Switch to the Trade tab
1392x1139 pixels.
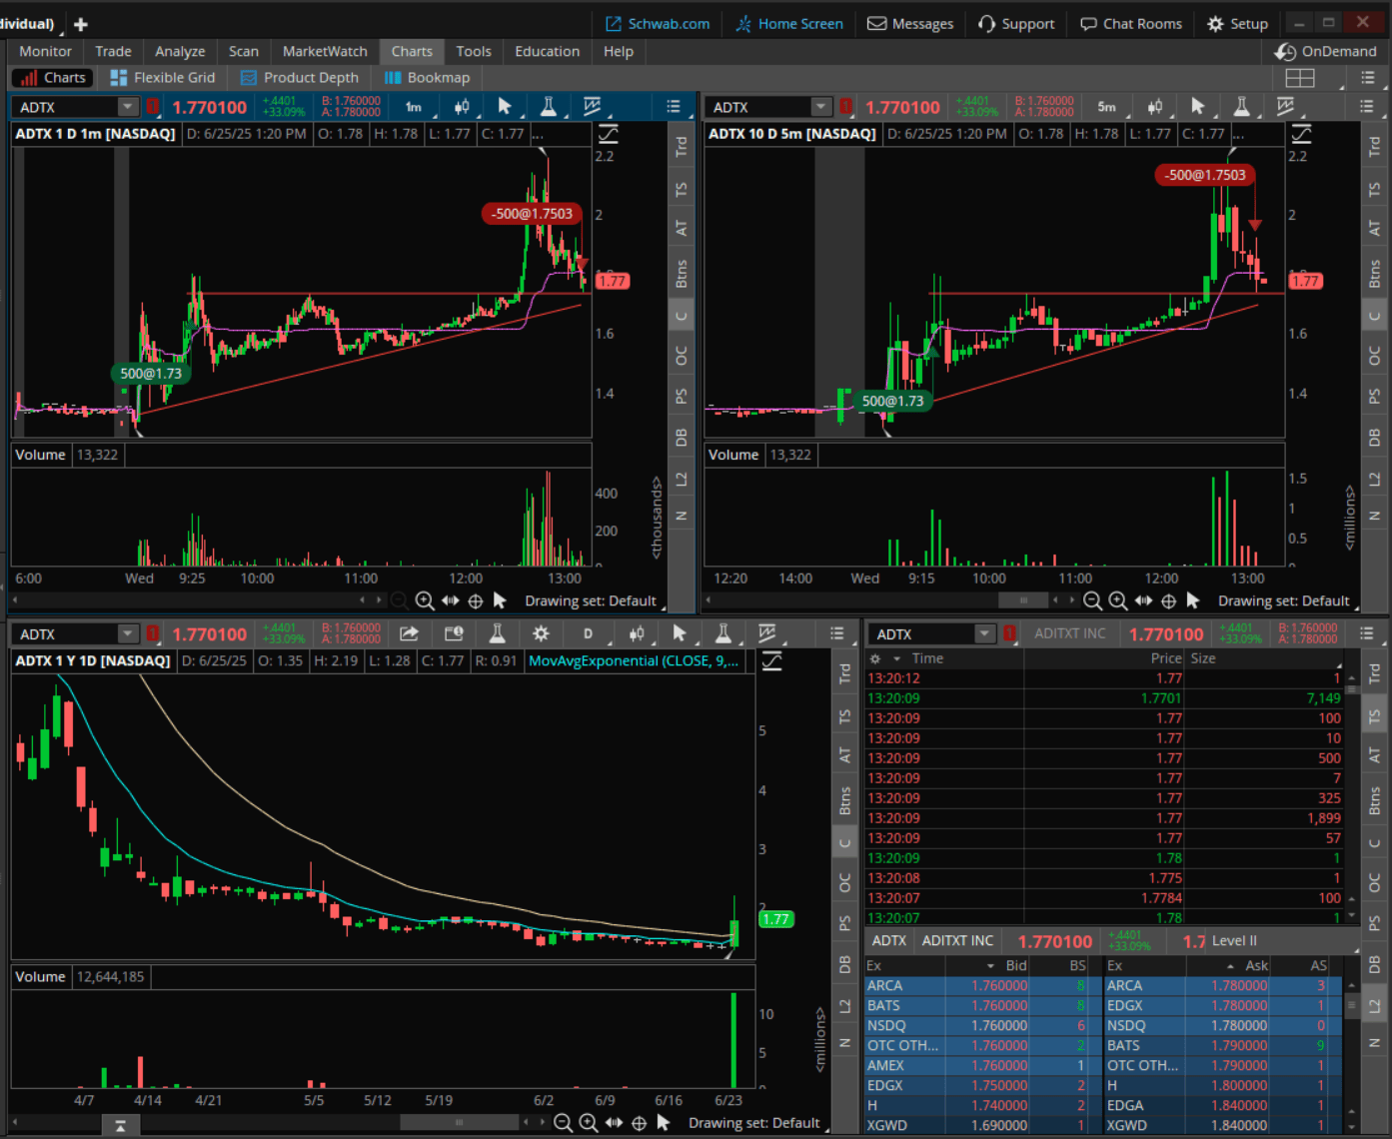[x=113, y=51]
